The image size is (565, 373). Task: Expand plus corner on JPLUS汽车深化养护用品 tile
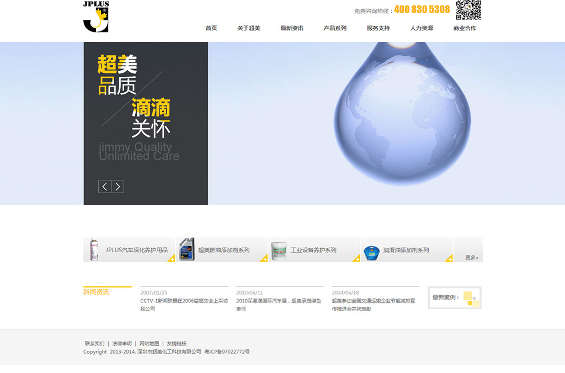click(171, 258)
